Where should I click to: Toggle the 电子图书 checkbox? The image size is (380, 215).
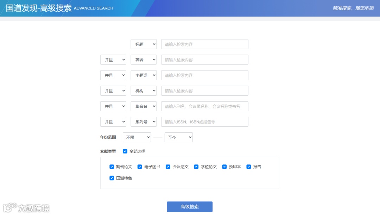click(140, 167)
